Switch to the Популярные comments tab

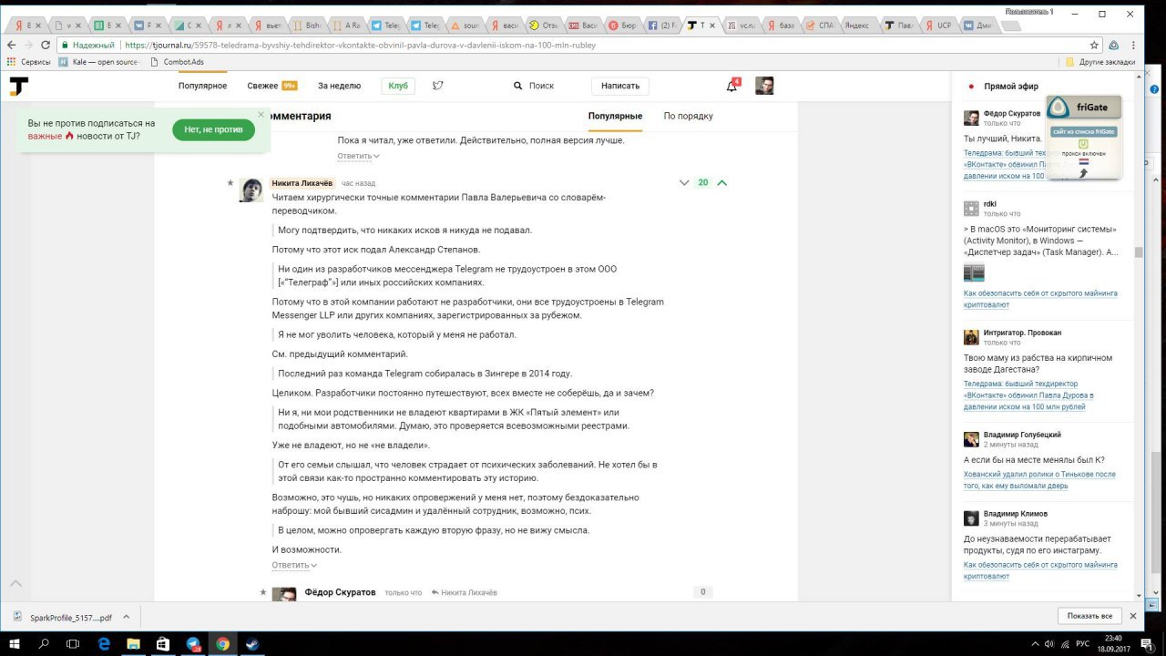pyautogui.click(x=615, y=116)
